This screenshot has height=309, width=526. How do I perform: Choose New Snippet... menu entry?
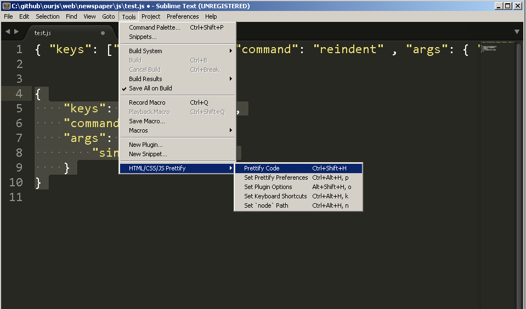point(178,154)
